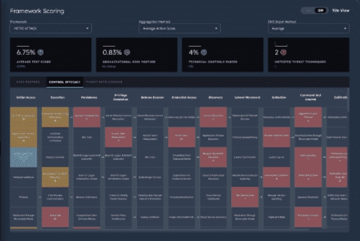This screenshot has width=360, height=241.
Task: Click the Persistence column header
Action: pos(89,97)
